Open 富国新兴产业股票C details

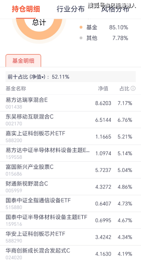70,170
